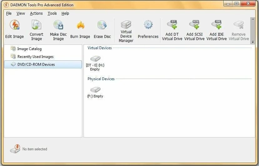This screenshot has height=166, width=259.
Task: Minimize the DAEMON Tools window
Action: click(228, 4)
